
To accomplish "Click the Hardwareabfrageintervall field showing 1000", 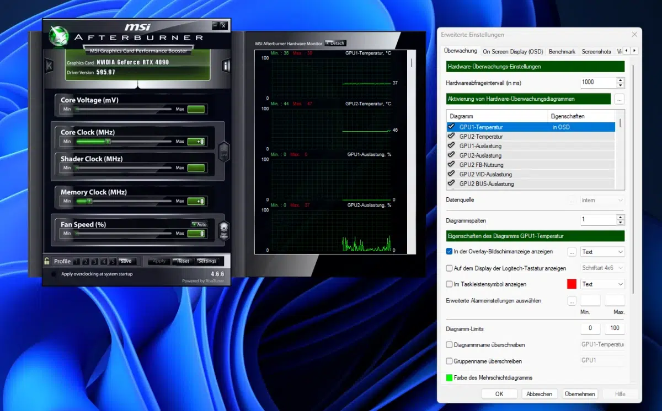I will click(599, 82).
